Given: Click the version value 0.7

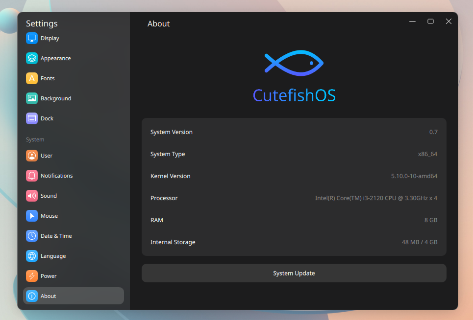Looking at the screenshot, I should click(433, 132).
